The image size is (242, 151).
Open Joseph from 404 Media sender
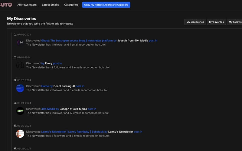pyautogui.click(x=133, y=40)
